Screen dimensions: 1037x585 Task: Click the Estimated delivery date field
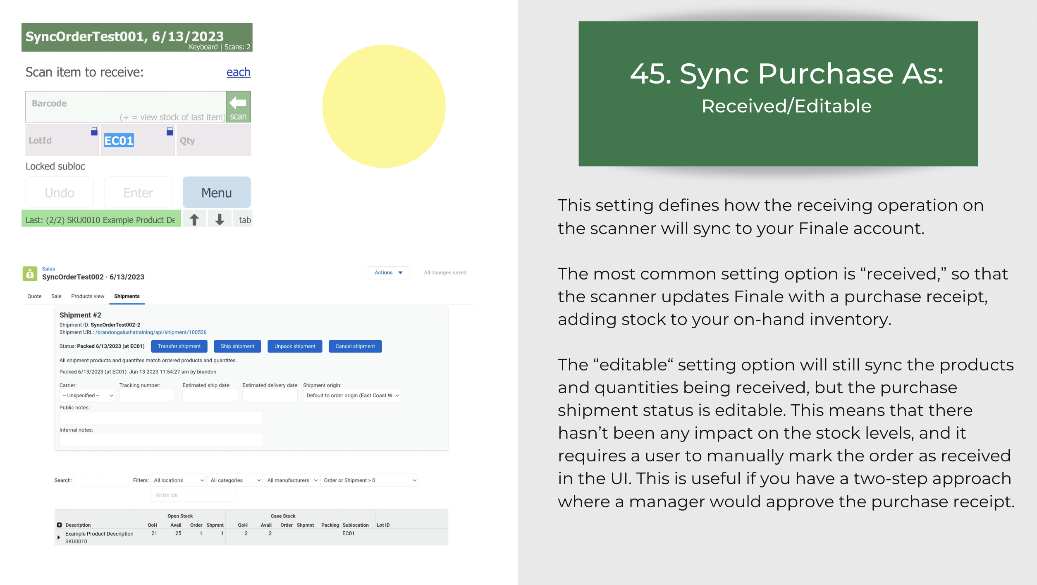click(270, 396)
